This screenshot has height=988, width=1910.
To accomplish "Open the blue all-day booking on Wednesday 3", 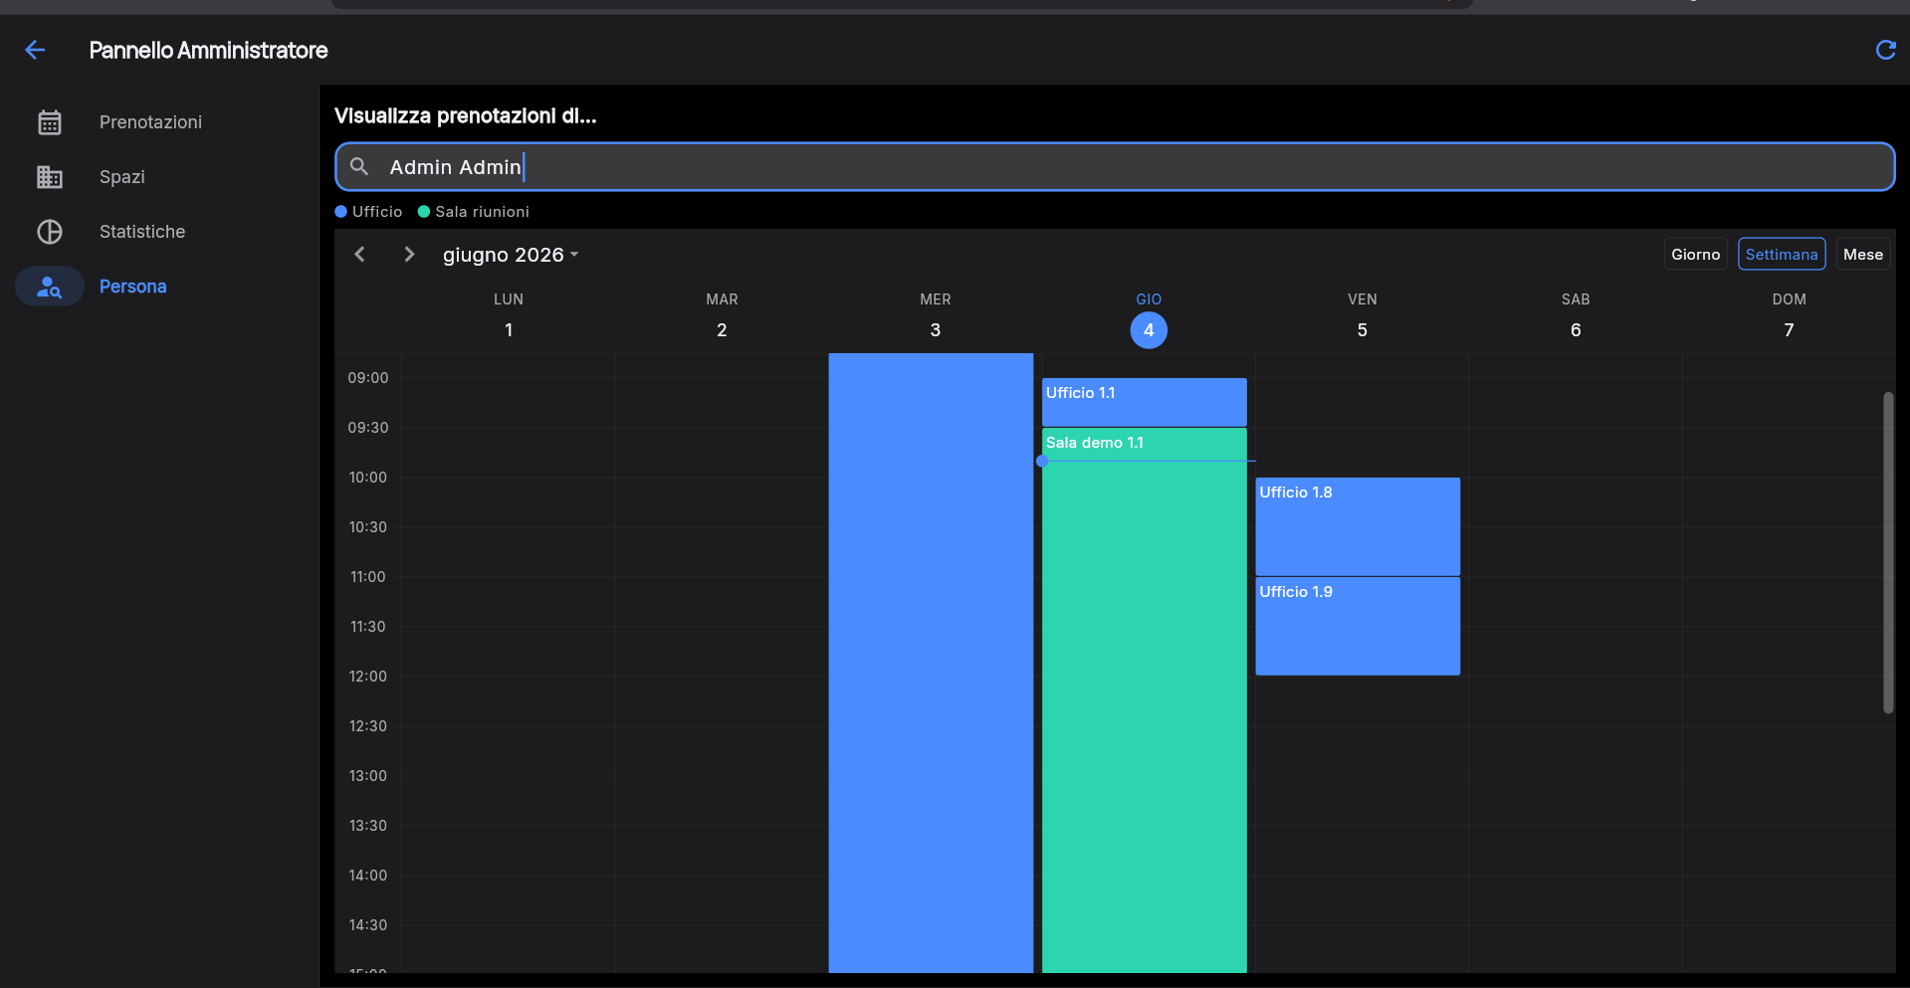I will (931, 663).
